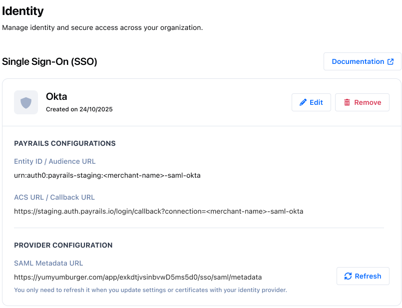The height and width of the screenshot is (308, 402).
Task: Click the SAML Metadata URL label
Action: coord(48,263)
